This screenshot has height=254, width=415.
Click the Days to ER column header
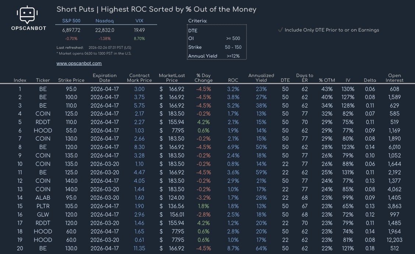point(305,78)
